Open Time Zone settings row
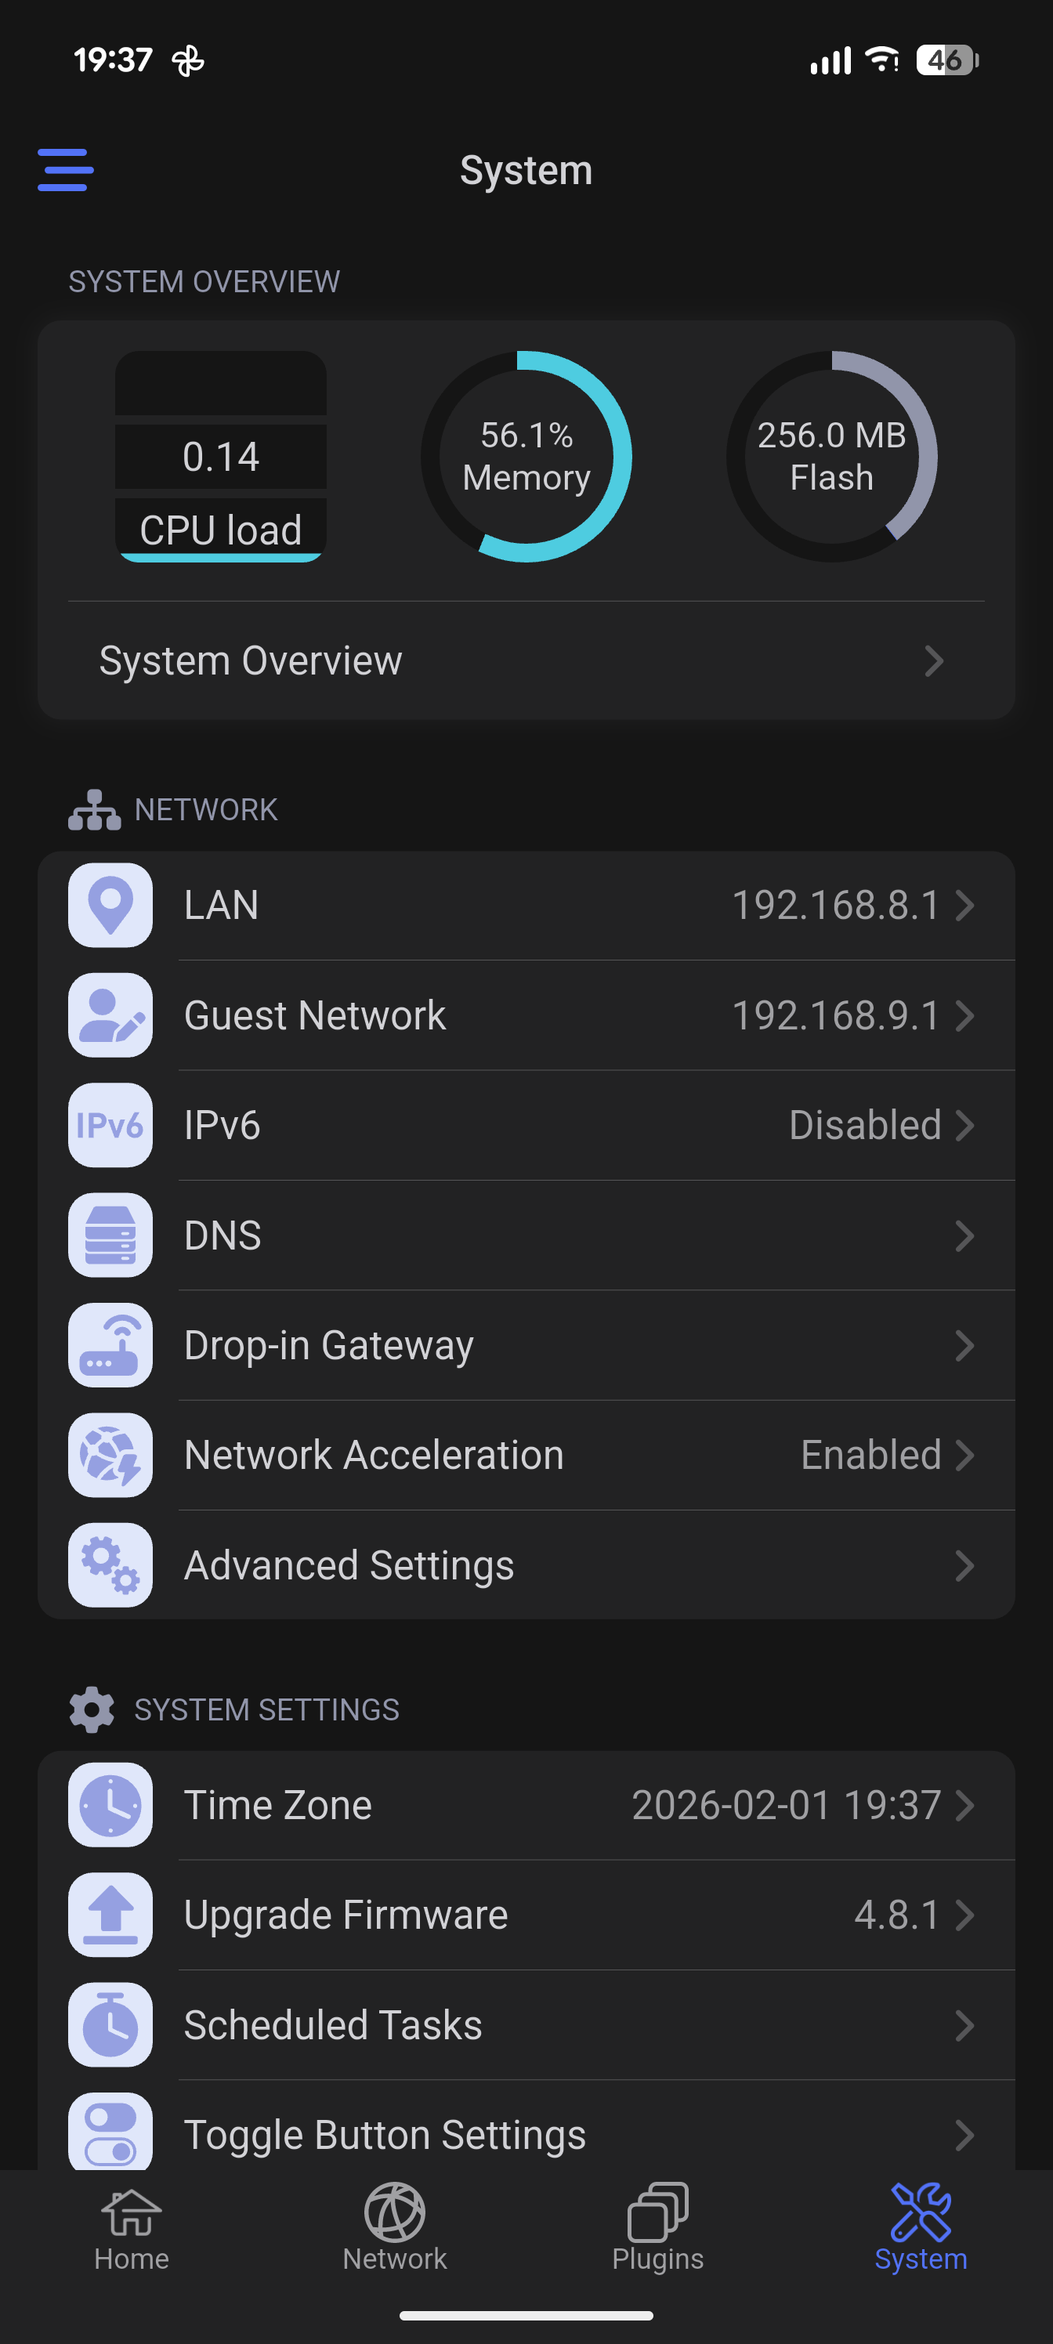 (x=526, y=1805)
